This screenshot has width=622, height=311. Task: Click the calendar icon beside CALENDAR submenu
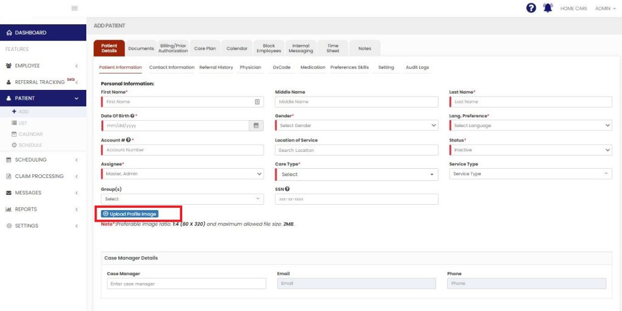pyautogui.click(x=15, y=134)
